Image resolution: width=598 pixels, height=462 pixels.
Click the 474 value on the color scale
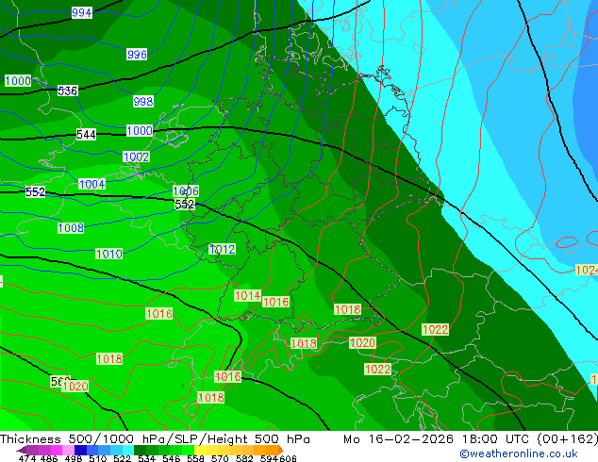[x=27, y=458]
